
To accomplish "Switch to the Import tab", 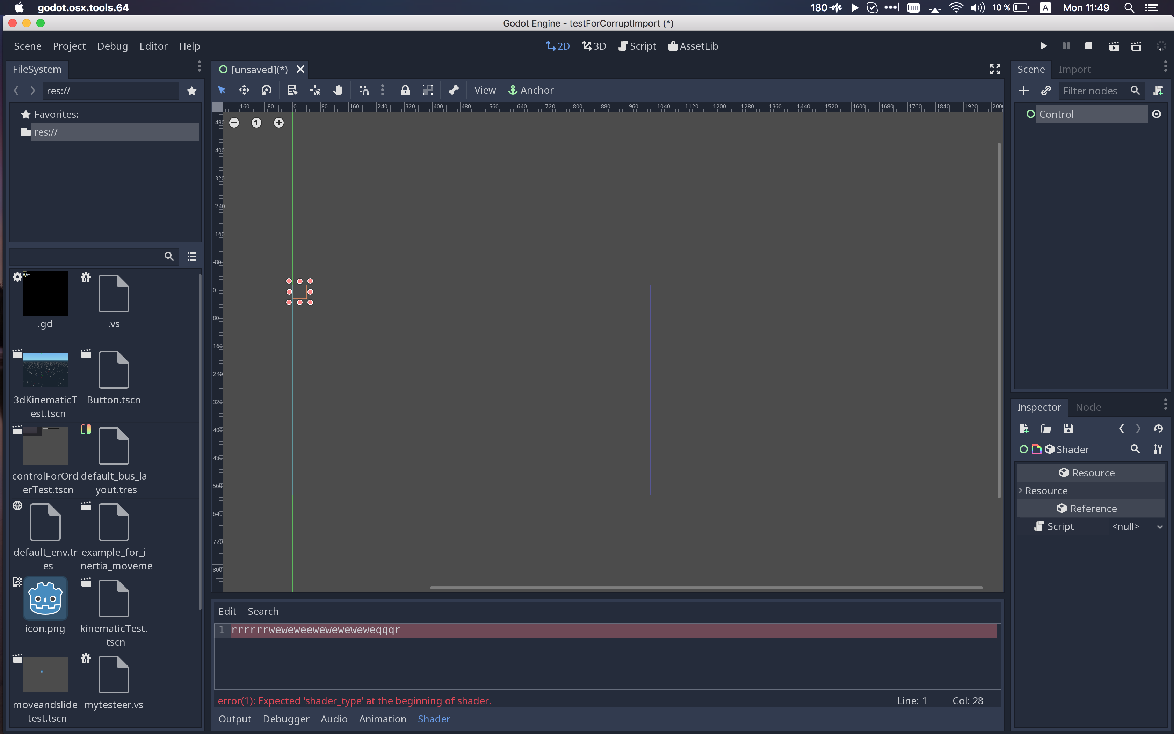I will tap(1075, 70).
